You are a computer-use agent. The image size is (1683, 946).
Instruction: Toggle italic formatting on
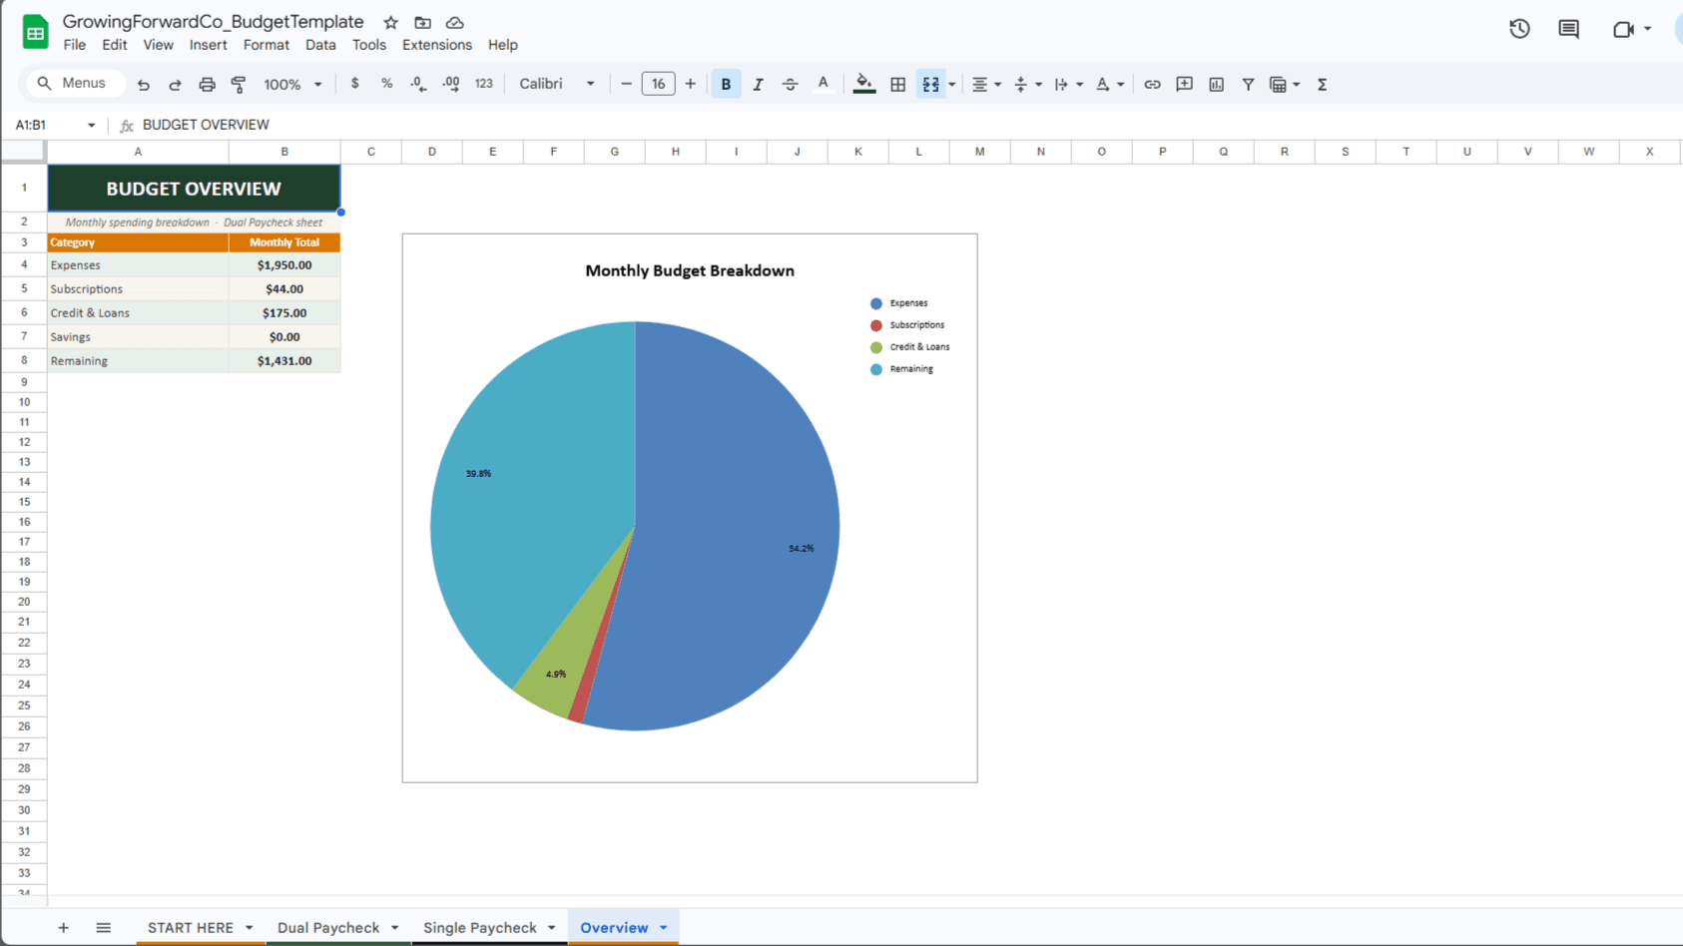pyautogui.click(x=758, y=84)
